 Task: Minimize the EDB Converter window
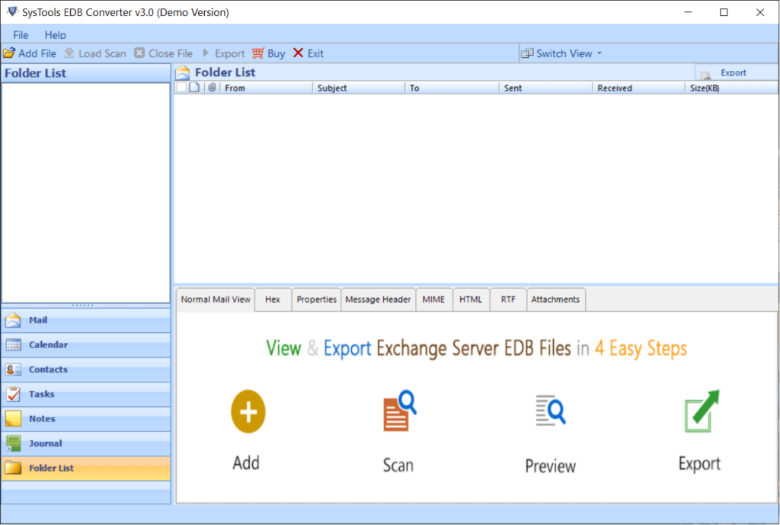(688, 12)
